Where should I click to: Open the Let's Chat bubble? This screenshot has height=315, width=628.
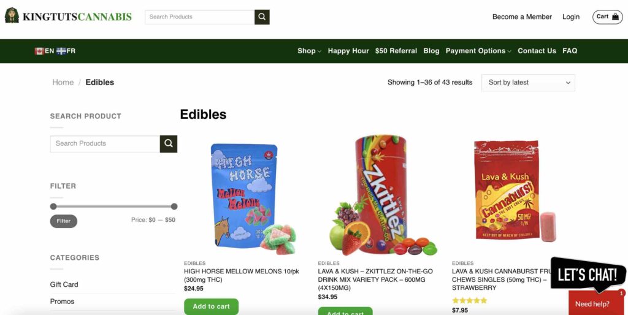coord(588,275)
